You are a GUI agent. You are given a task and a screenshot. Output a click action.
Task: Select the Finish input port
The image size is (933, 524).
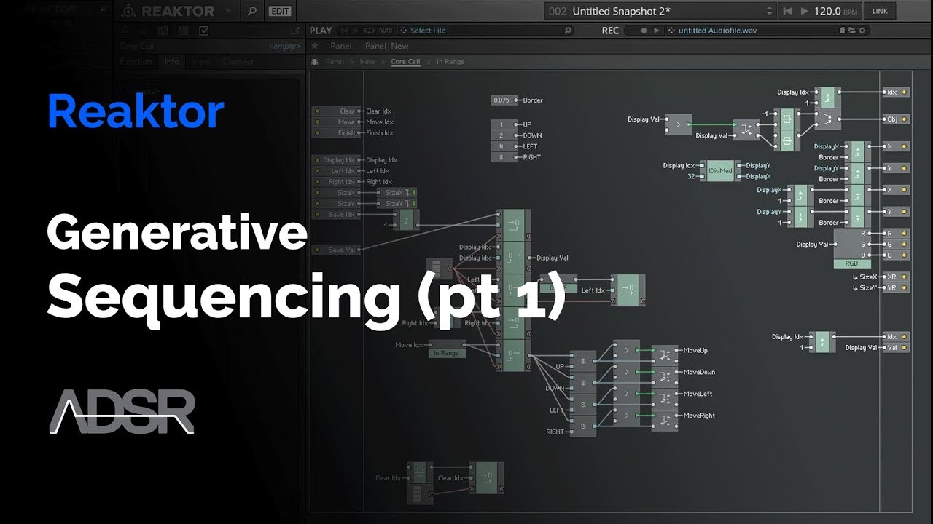coord(337,133)
